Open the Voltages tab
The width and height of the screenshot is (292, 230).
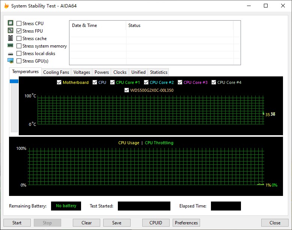[x=82, y=72]
